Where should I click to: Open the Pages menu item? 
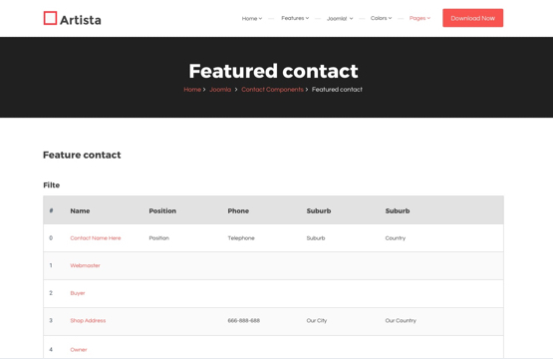[419, 18]
